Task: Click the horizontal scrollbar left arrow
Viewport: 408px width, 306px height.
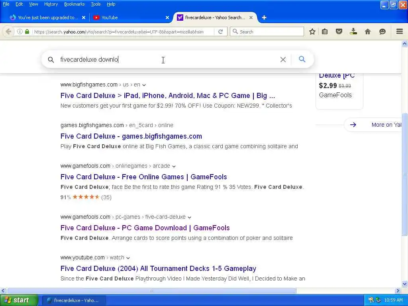Action: 3,290
